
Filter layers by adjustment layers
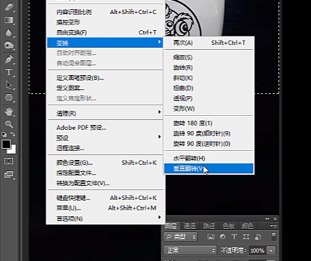(x=223, y=236)
